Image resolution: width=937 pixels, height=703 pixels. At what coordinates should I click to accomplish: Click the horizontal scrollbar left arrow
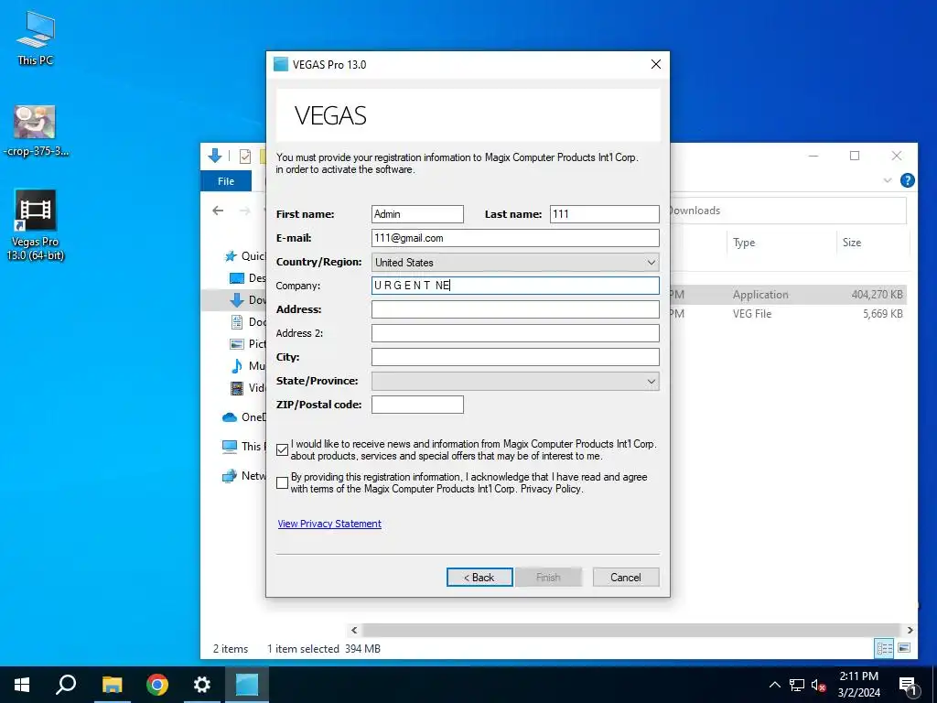[x=354, y=630]
